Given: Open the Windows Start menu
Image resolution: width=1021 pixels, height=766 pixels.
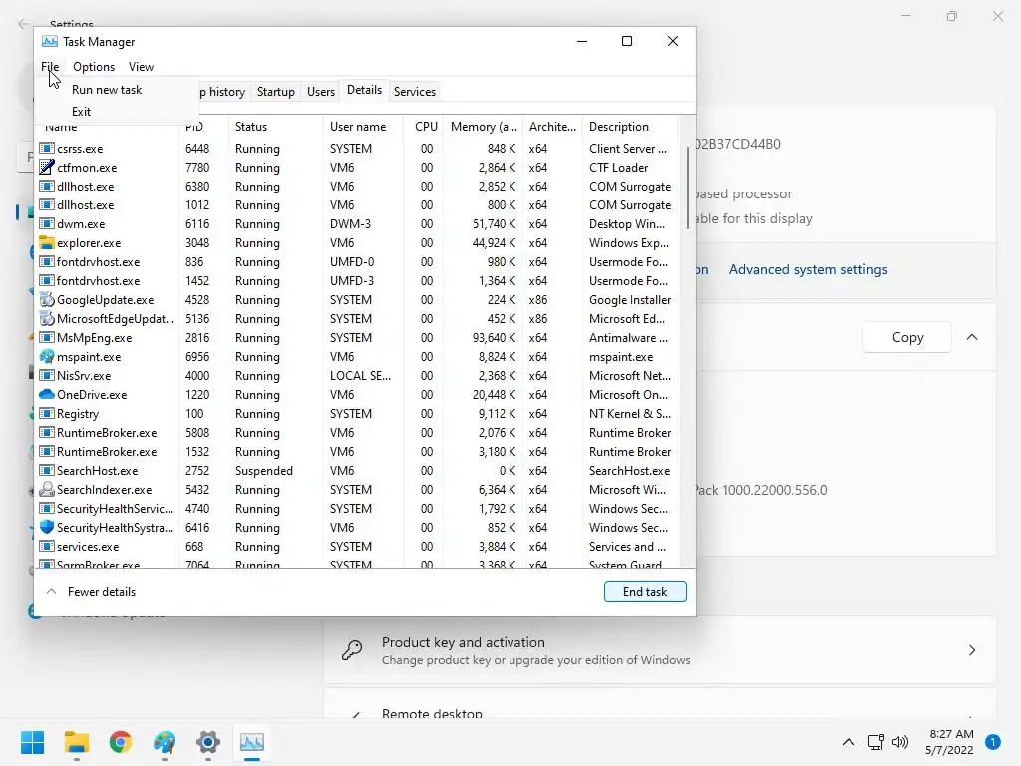Looking at the screenshot, I should 32,742.
